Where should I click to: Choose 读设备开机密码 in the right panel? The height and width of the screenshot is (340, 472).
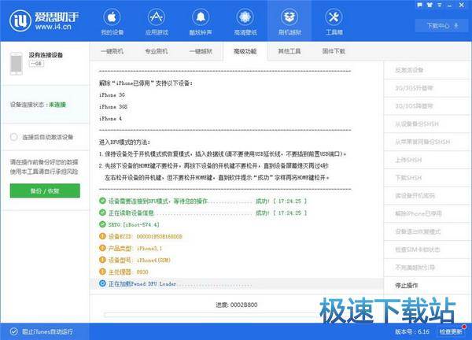tap(415, 196)
